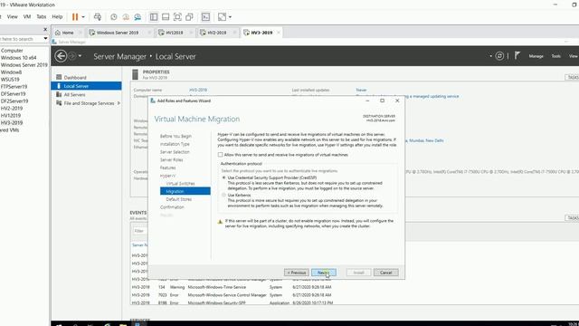
Task: Switch to Unity mode icon
Action: (189, 17)
